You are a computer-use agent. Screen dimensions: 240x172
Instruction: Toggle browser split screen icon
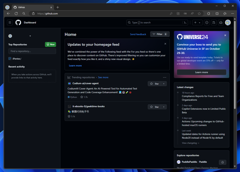pos(217,14)
